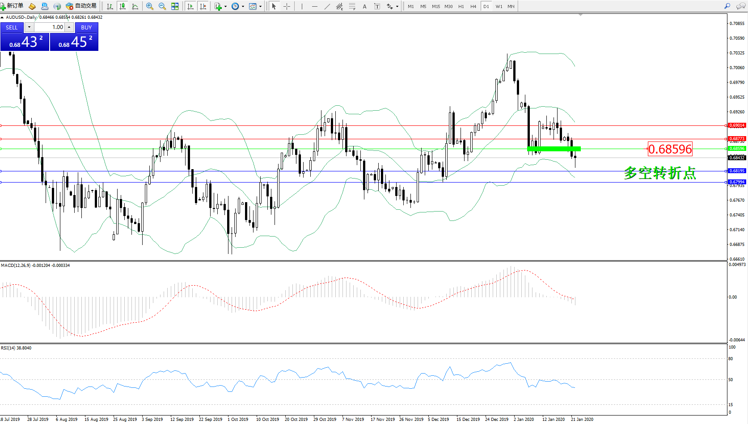
Task: Zoom out of the chart
Action: (162, 6)
